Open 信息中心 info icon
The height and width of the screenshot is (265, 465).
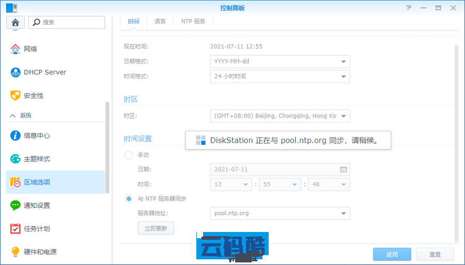click(x=16, y=136)
